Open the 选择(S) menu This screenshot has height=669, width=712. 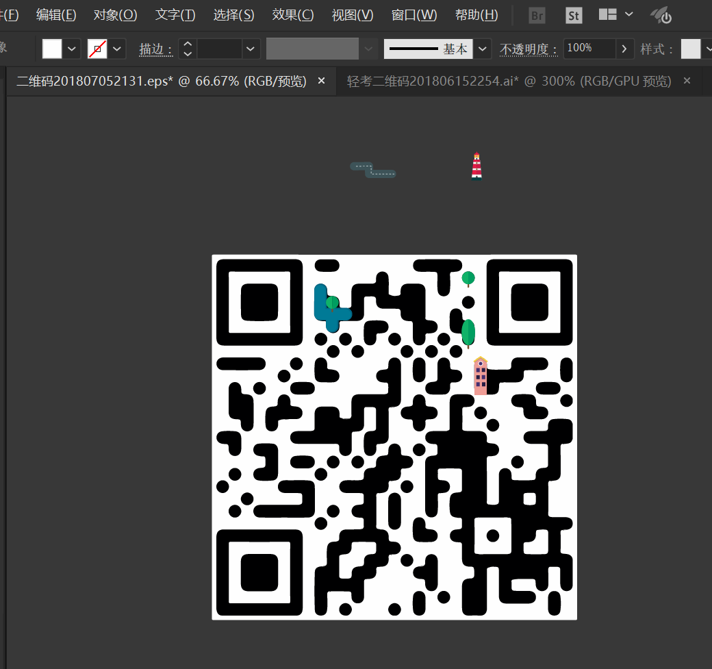click(234, 15)
